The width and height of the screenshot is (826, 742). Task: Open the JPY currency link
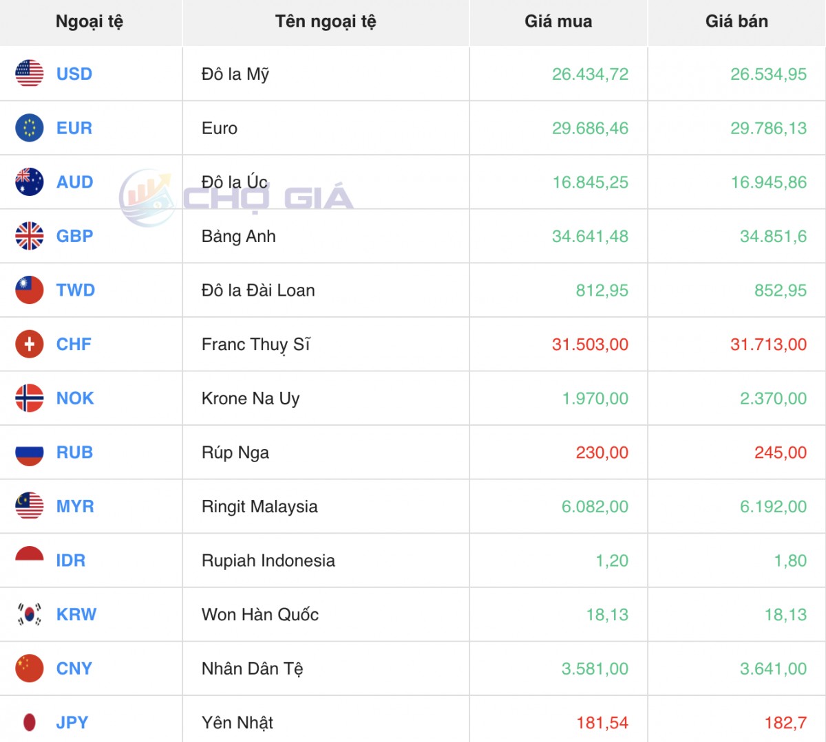72,722
